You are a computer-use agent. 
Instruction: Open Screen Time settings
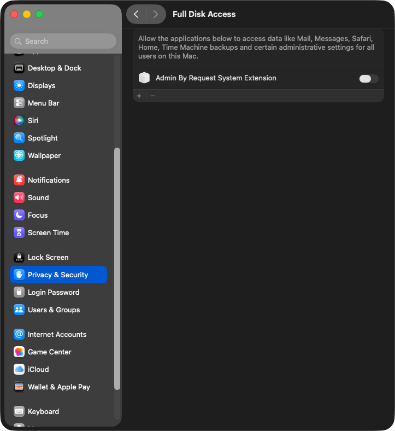click(x=48, y=233)
